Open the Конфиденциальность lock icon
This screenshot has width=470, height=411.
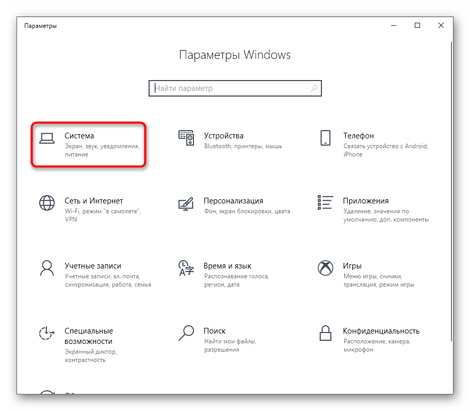click(x=325, y=333)
